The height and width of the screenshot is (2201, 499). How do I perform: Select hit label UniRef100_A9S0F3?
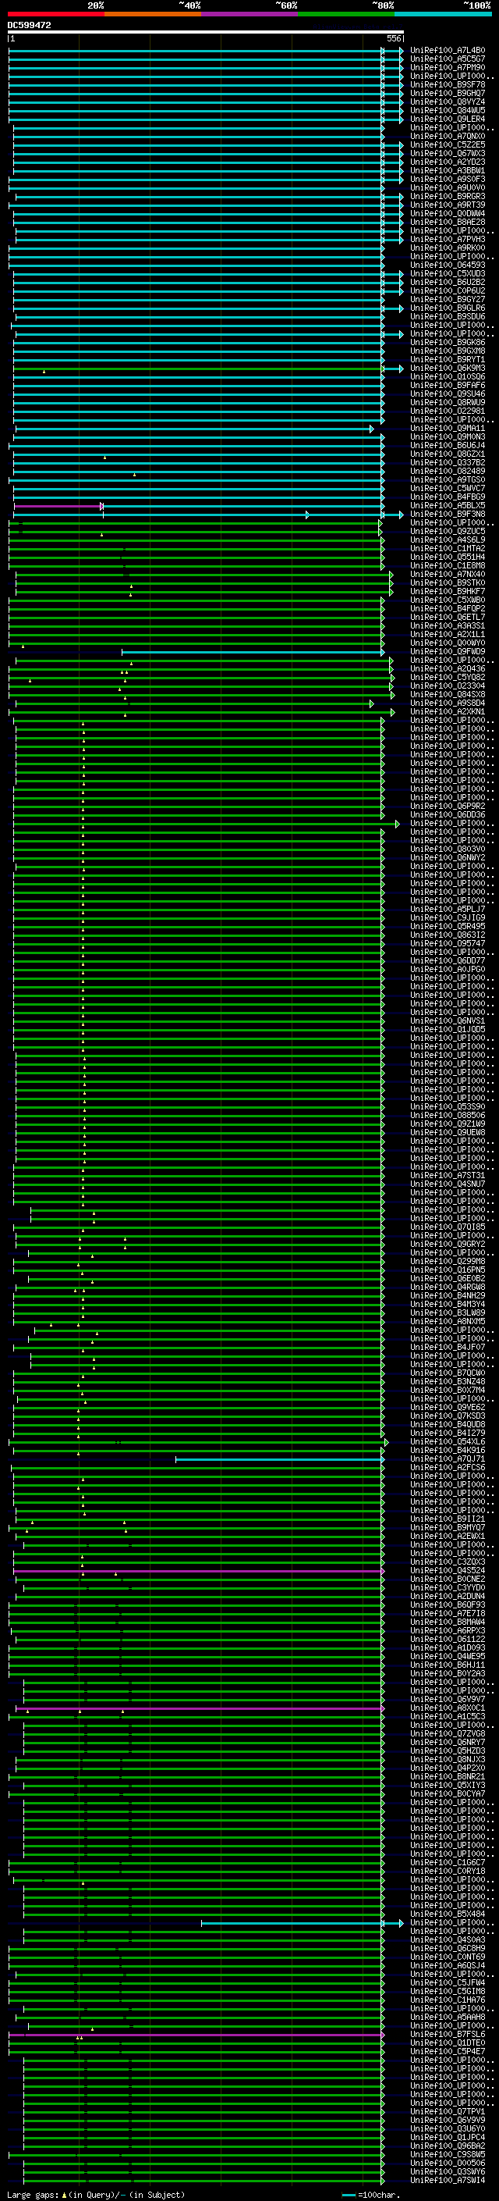click(x=448, y=180)
